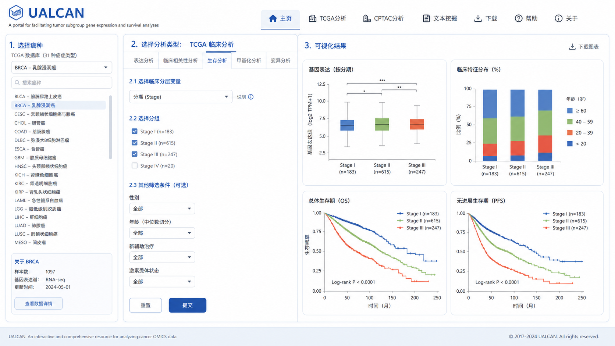Click the ≥ 60 age legend swatch
This screenshot has width=615, height=346.
coord(570,111)
